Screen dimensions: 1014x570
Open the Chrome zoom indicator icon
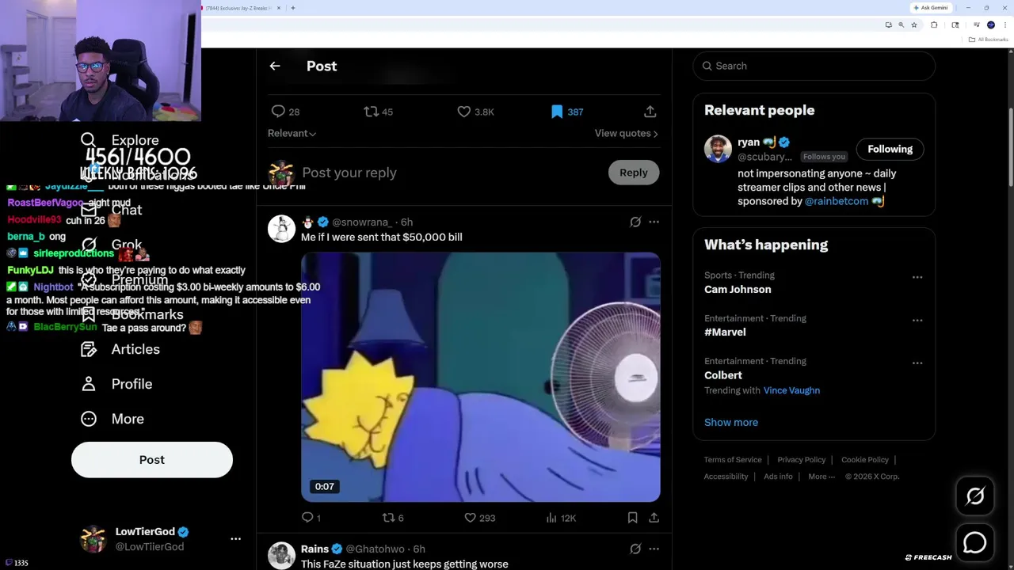pos(901,25)
